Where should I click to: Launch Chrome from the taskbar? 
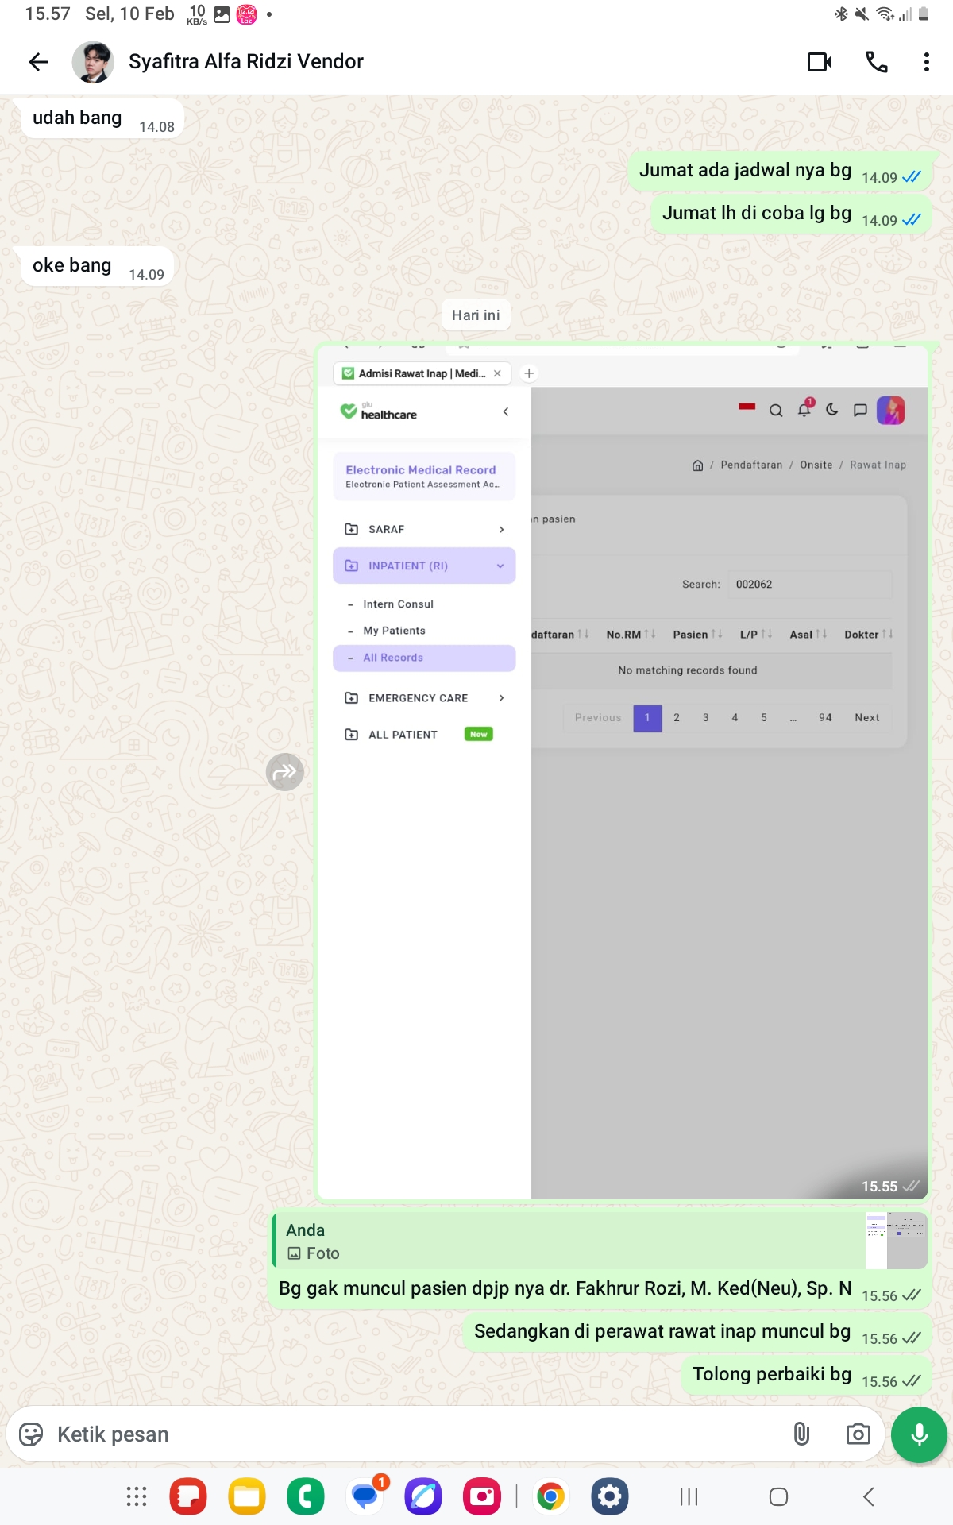[550, 1497]
